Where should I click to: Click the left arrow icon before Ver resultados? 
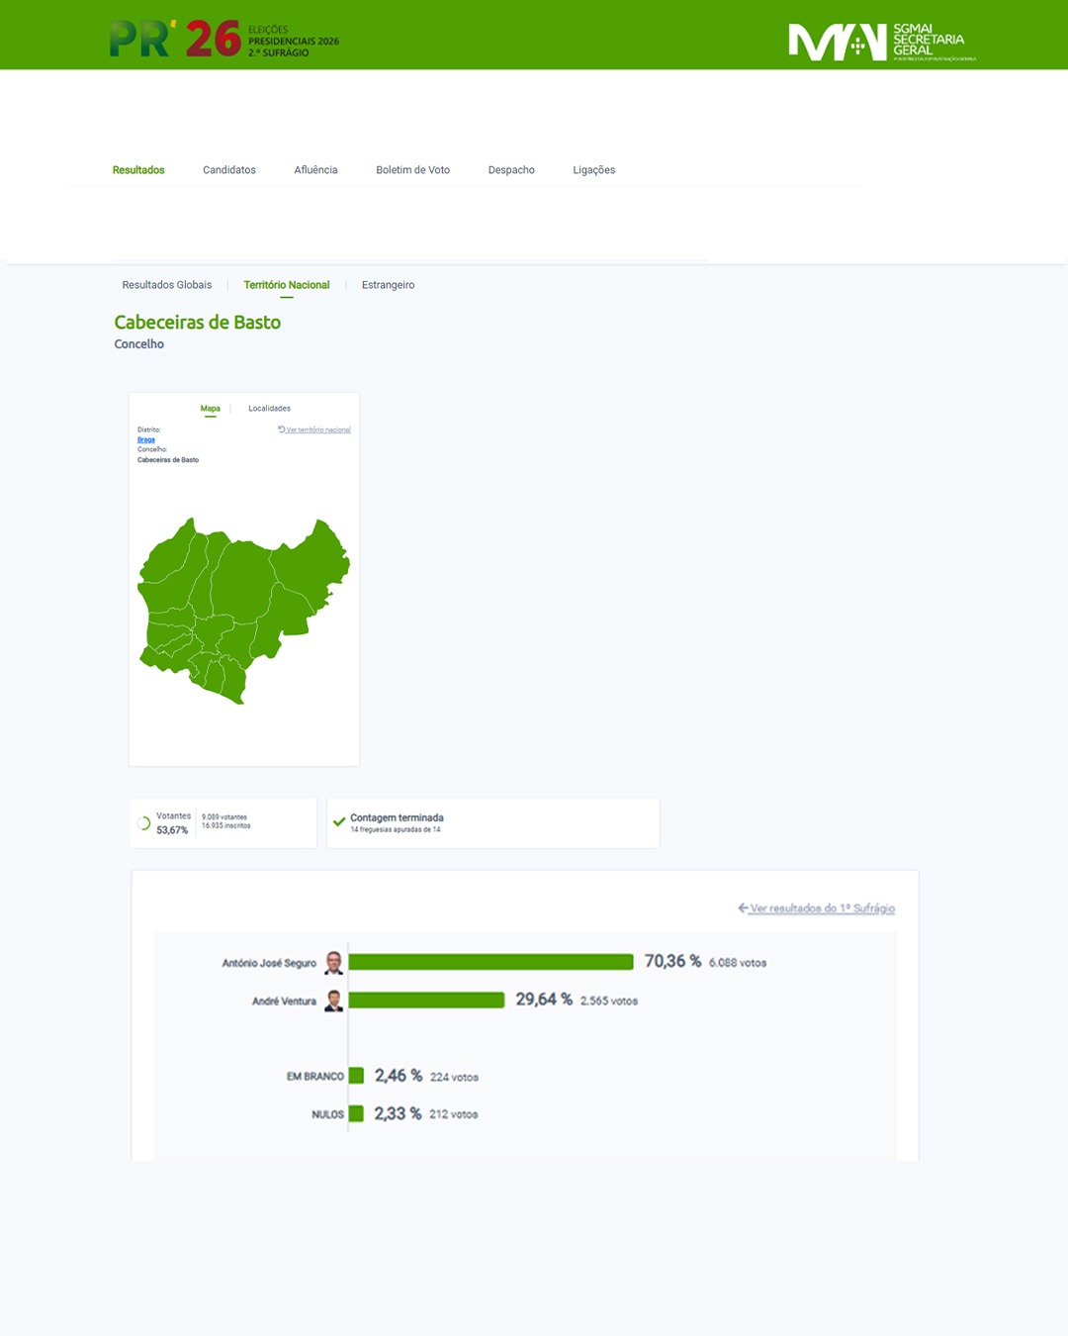coord(743,908)
